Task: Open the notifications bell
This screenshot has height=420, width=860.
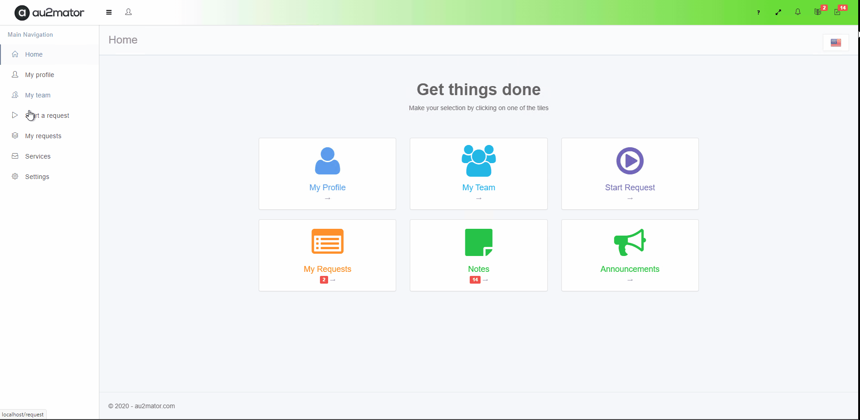Action: pos(798,12)
